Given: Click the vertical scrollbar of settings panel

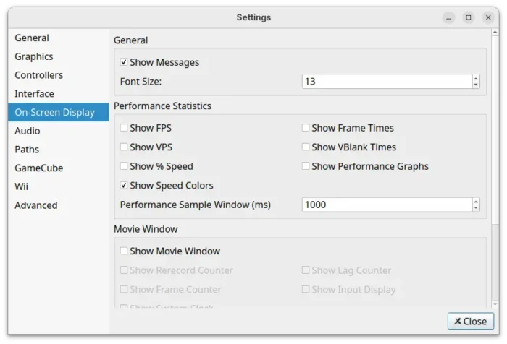Looking at the screenshot, I should pos(495,145).
